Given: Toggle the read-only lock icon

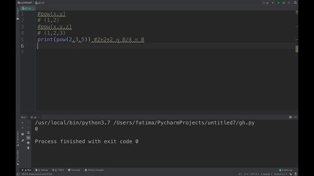Looking at the screenshot, I should tap(290, 174).
